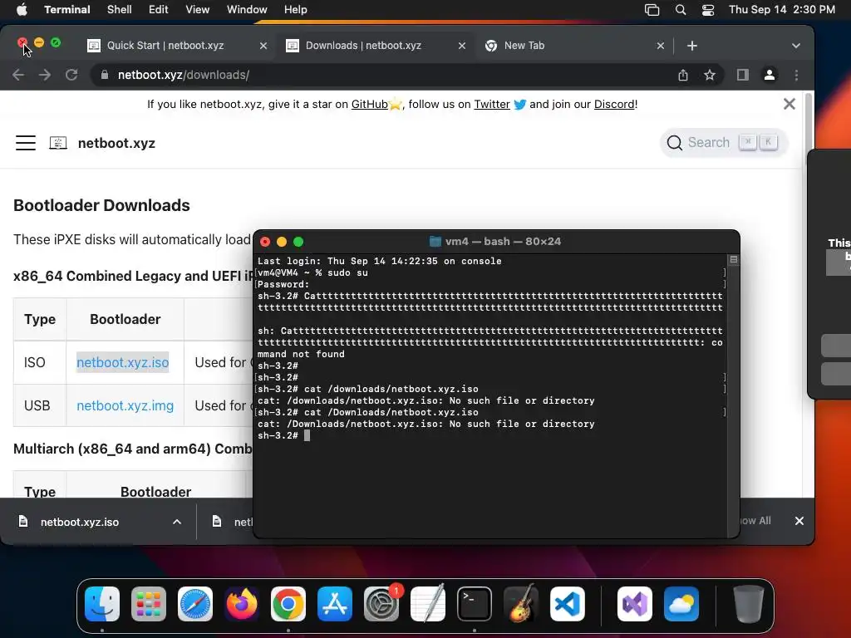Click the site Search box
The height and width of the screenshot is (638, 851).
[x=723, y=143]
